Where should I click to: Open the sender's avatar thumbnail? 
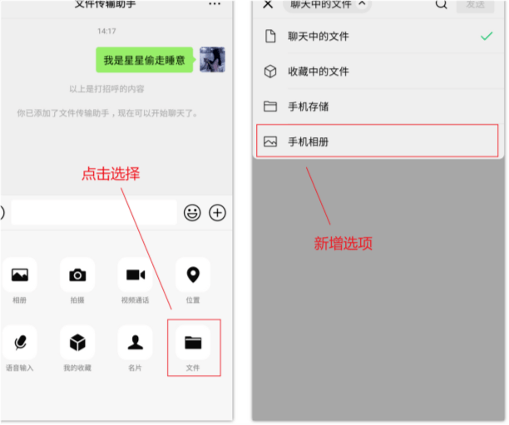point(212,59)
